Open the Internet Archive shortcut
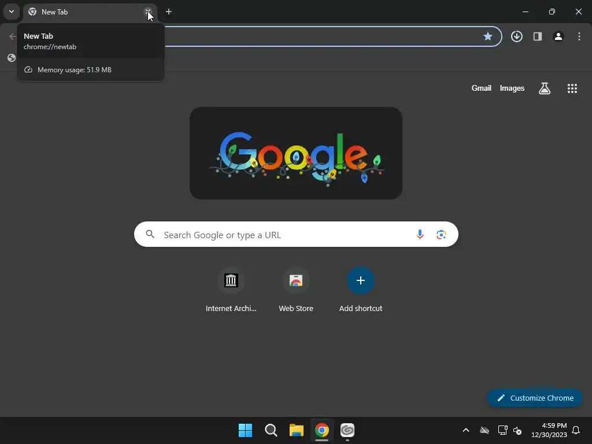This screenshot has height=444, width=592. pos(231,290)
